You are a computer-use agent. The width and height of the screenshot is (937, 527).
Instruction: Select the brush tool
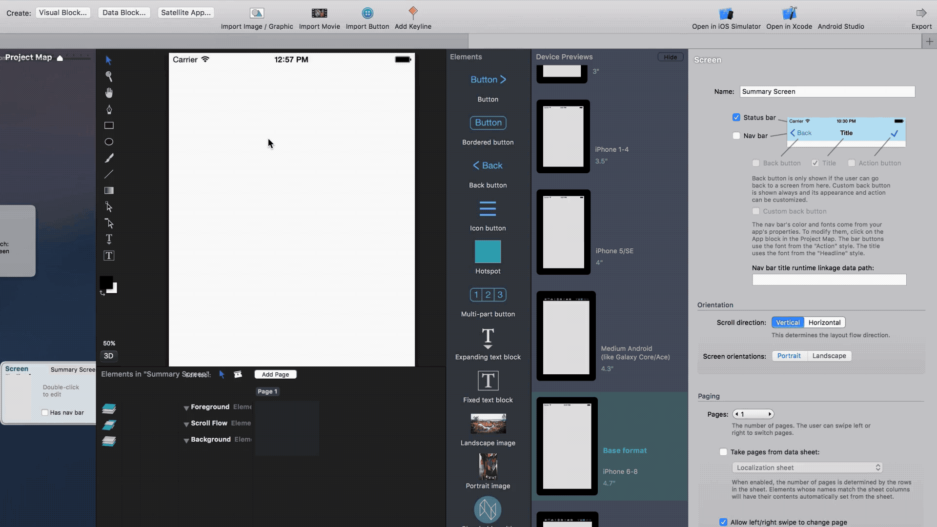[109, 158]
